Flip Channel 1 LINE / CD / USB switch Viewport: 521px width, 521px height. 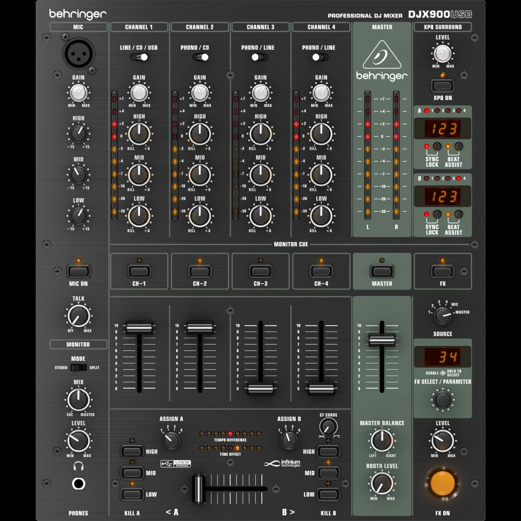coord(139,57)
